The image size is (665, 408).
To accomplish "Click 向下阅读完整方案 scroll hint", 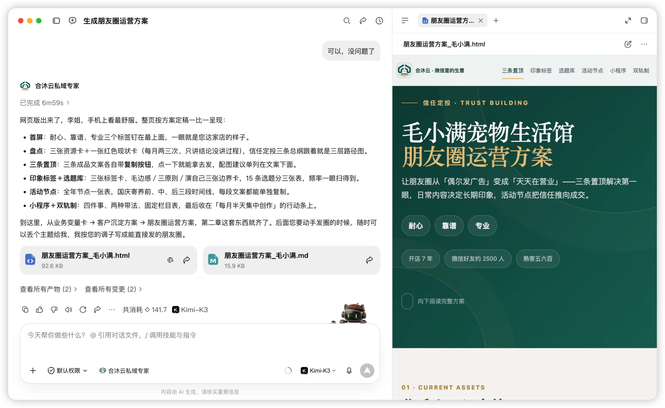I will tap(433, 301).
